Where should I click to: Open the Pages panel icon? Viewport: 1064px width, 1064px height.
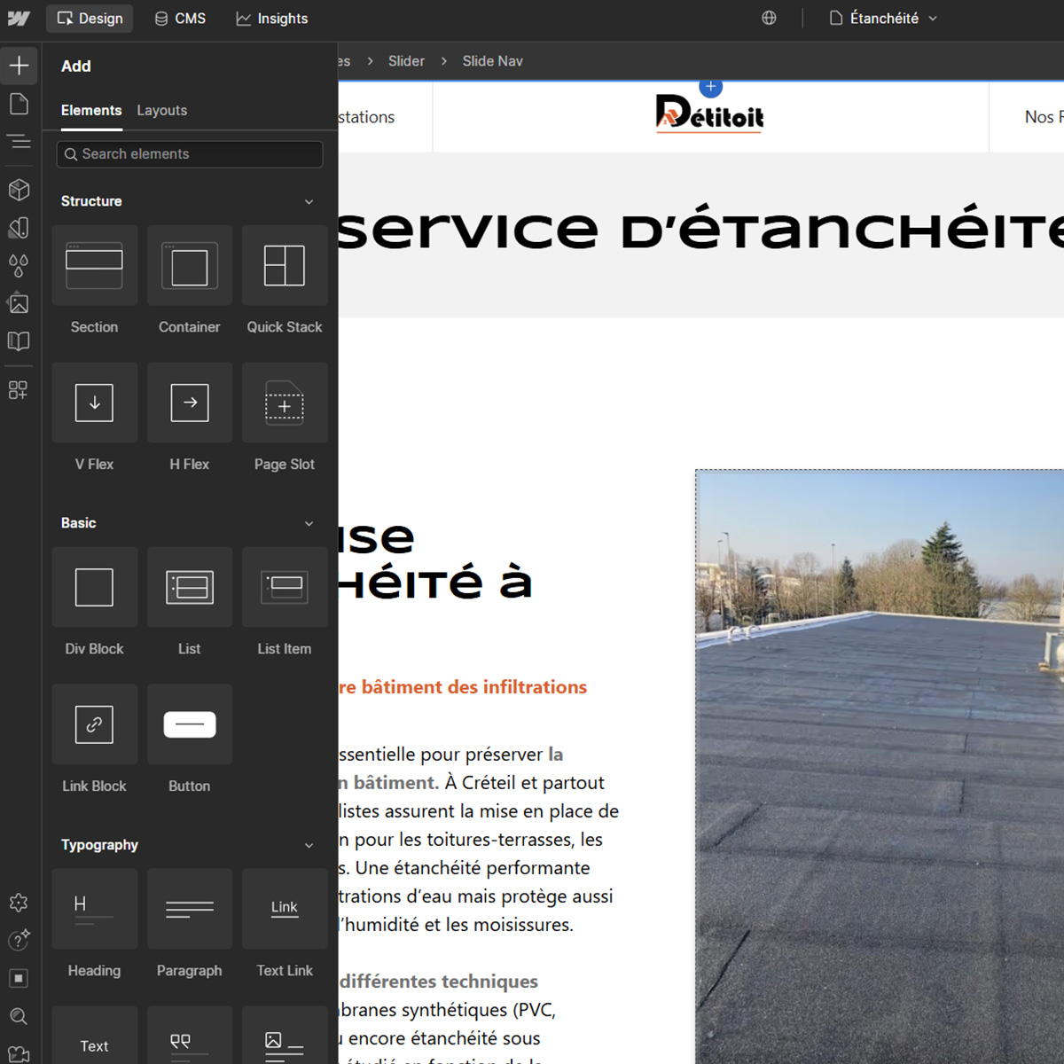[19, 104]
